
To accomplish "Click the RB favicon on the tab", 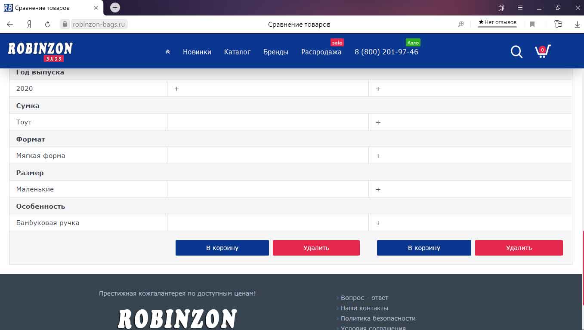I will [x=8, y=8].
